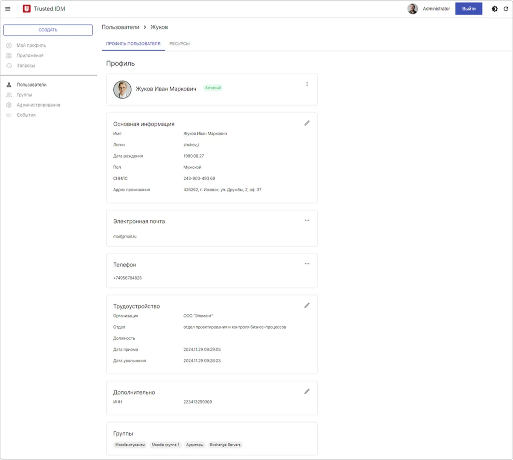Image resolution: width=513 pixels, height=460 pixels.
Task: Open the hamburger navigation menu
Action: 8,9
